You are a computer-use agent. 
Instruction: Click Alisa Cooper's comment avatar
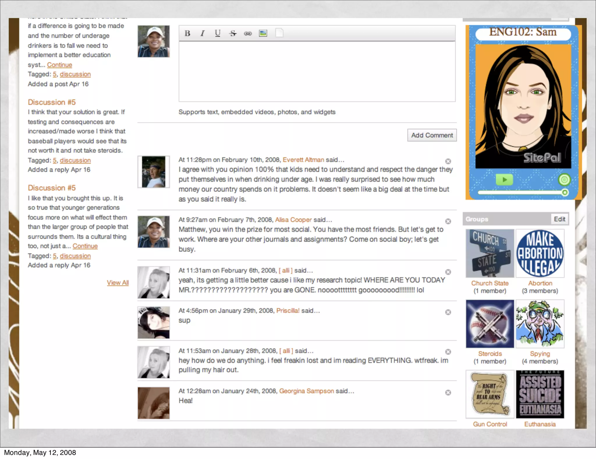point(154,232)
